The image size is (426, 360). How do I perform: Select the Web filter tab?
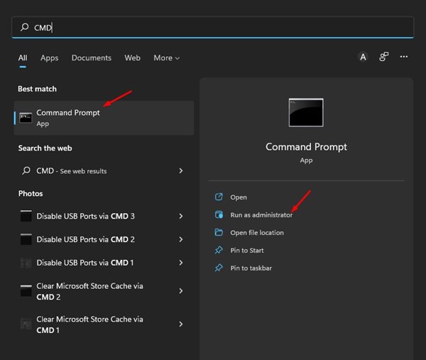[132, 58]
